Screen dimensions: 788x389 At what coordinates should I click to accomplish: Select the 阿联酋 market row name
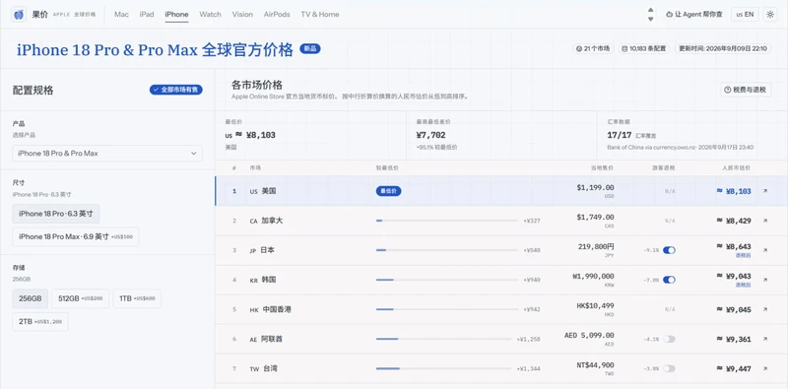pyautogui.click(x=272, y=339)
